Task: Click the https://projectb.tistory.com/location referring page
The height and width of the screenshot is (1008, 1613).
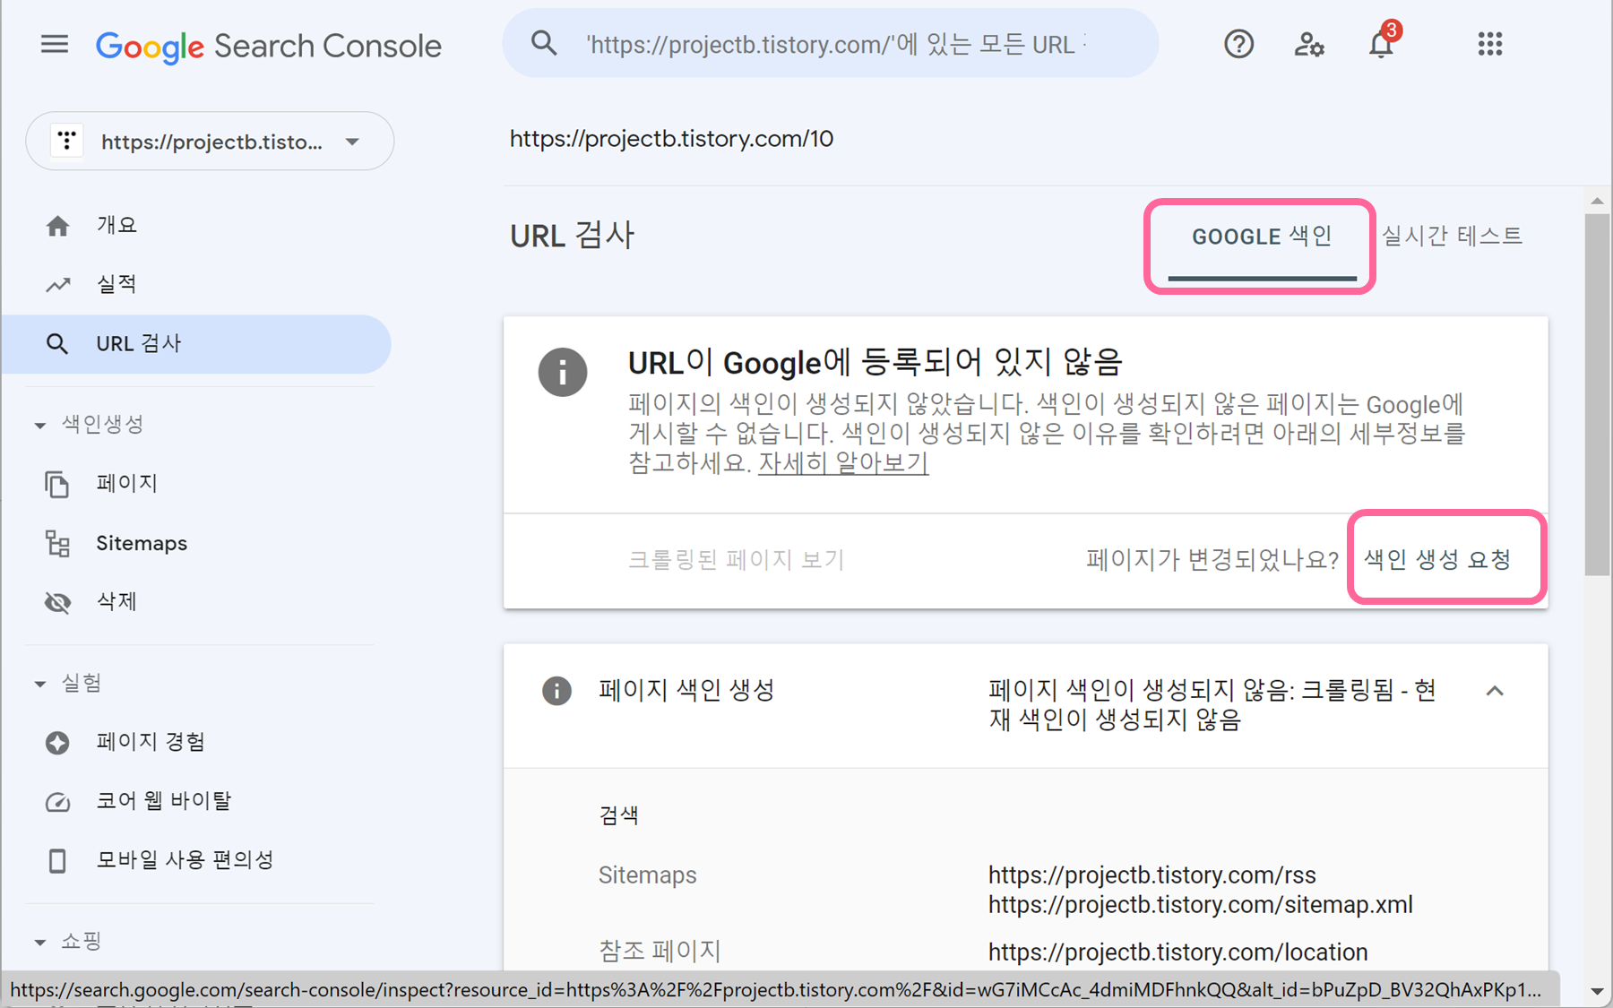Action: [1177, 952]
